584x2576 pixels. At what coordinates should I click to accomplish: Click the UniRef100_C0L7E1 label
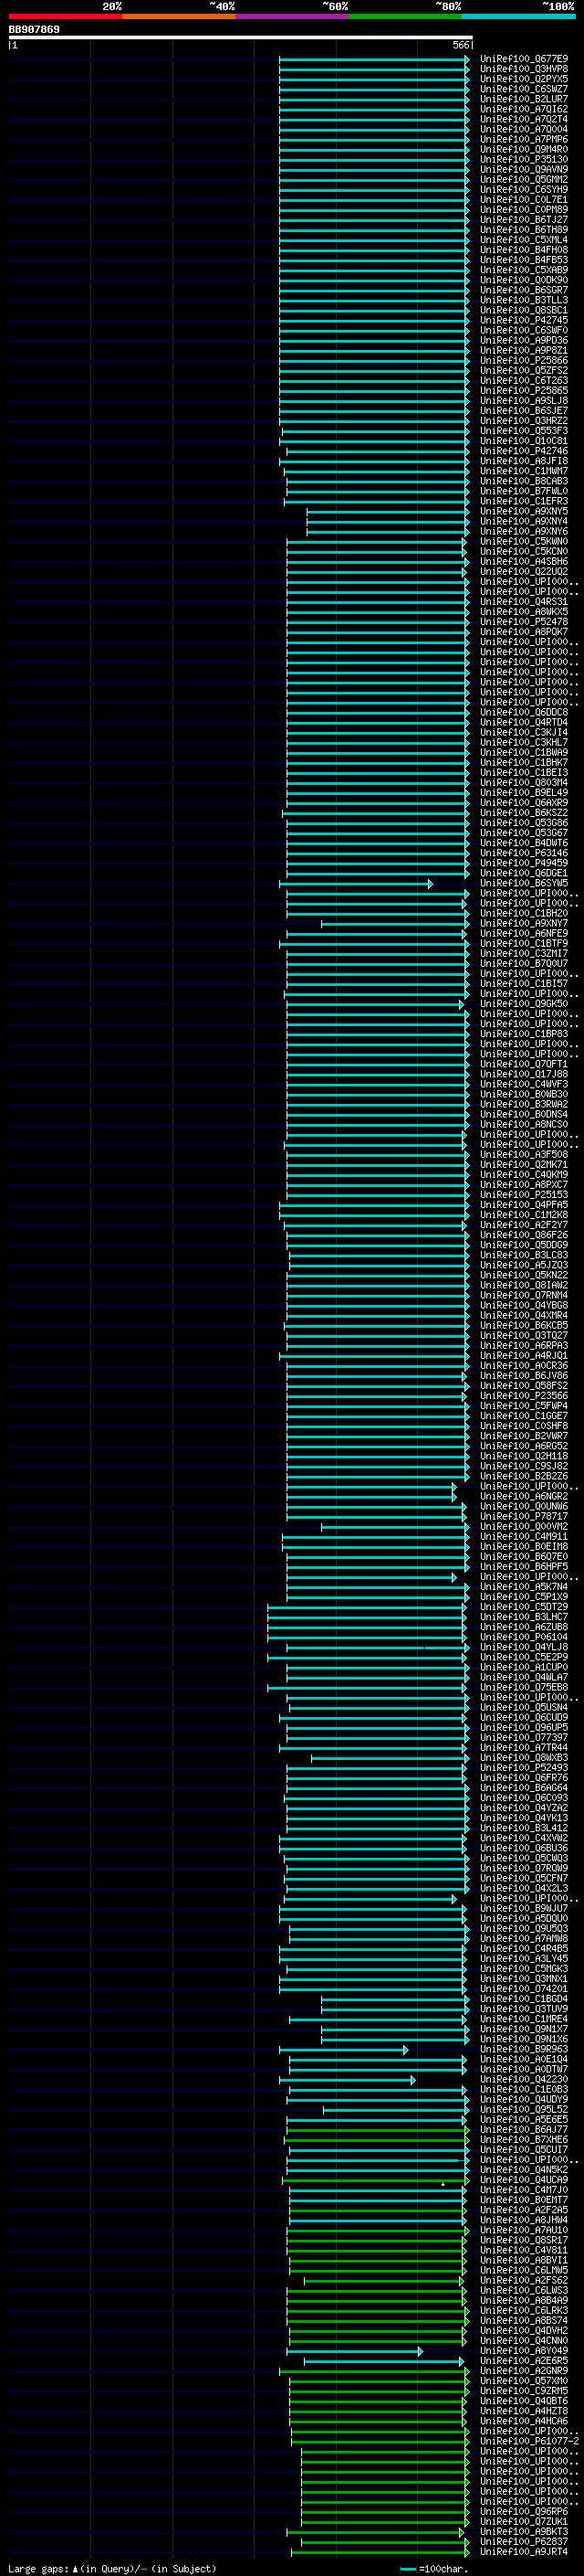(x=524, y=199)
